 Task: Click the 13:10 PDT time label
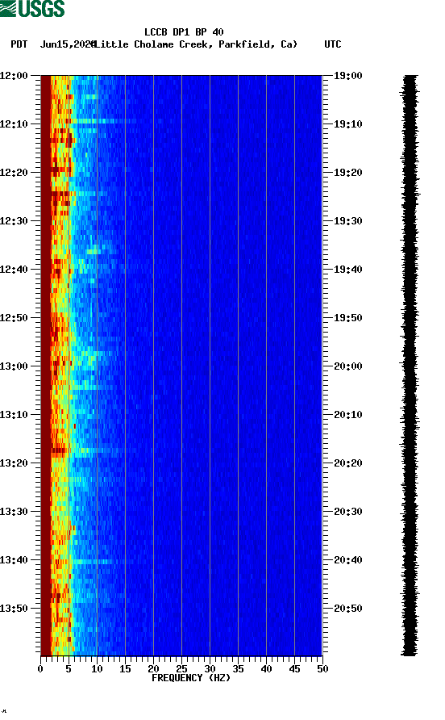[14, 415]
